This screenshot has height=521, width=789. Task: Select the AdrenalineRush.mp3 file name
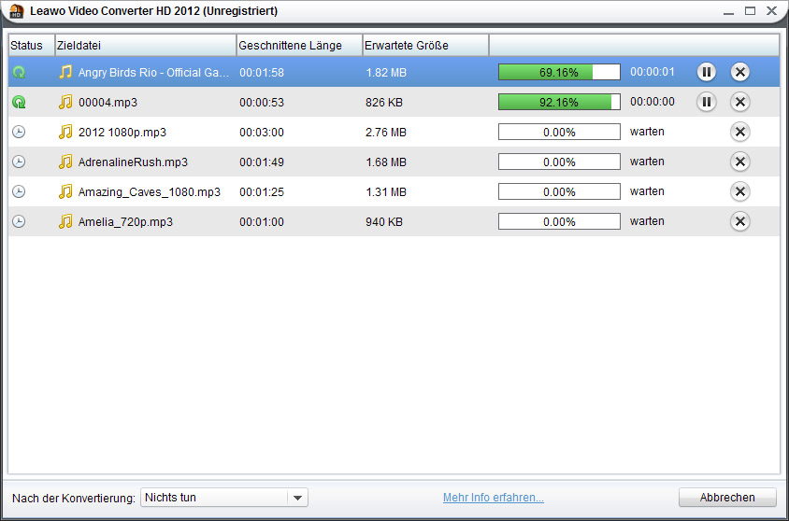(x=133, y=162)
